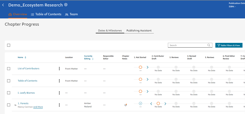Viewport: 245px width, 114px height.
Task: Open three-dot menu for List of Contributors
Action: (x=59, y=69)
